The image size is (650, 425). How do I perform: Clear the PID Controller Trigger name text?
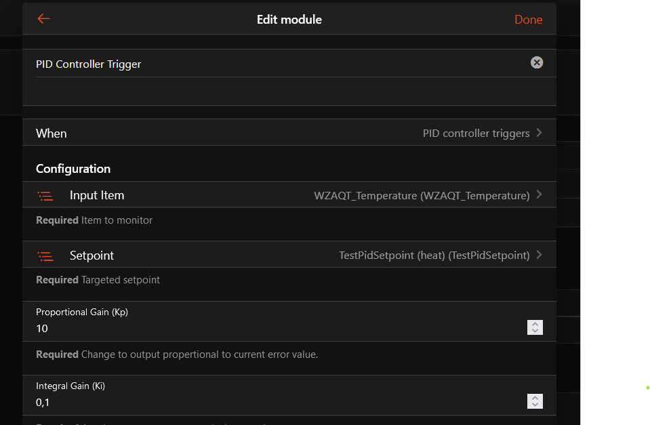pos(536,63)
